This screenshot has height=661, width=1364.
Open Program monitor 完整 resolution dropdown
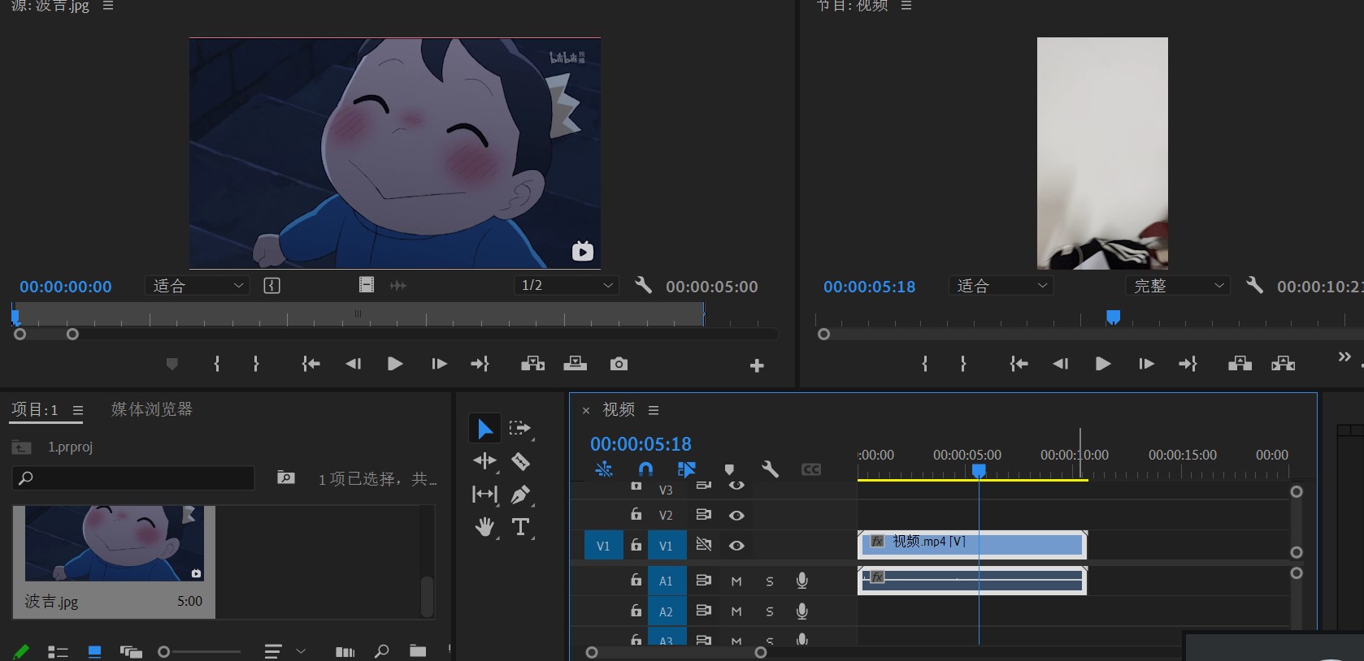pos(1178,285)
